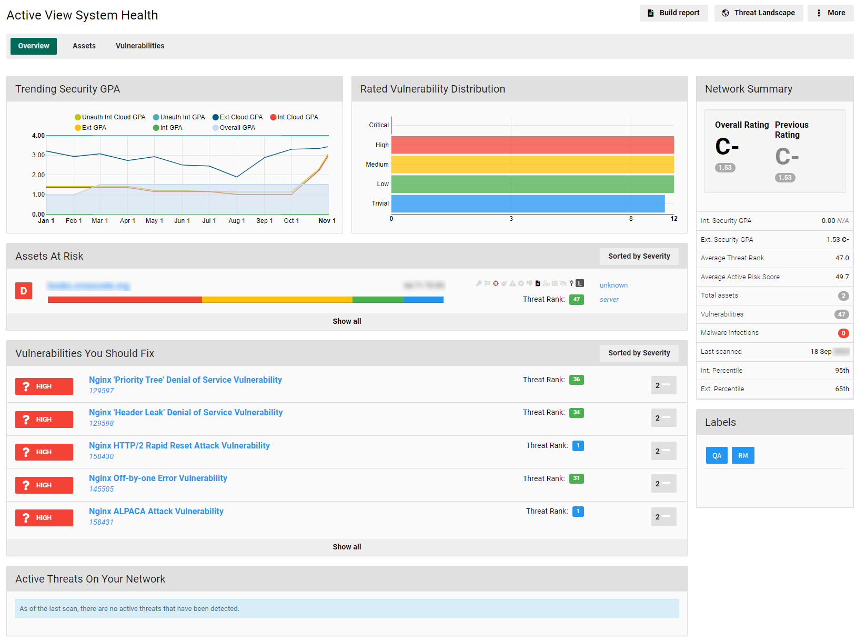This screenshot has width=856, height=643.
Task: Toggle Overall GPA legend entry in chart
Action: [234, 128]
